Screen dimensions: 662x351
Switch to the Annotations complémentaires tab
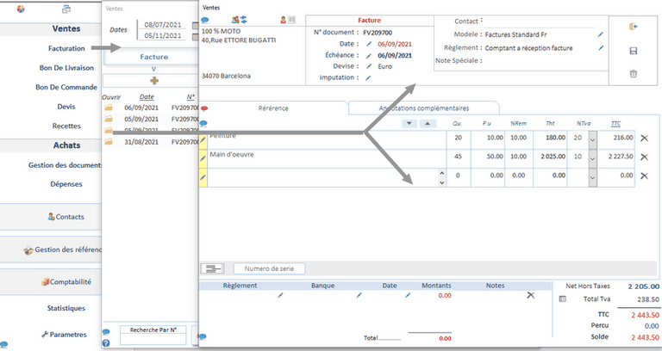[x=424, y=108]
